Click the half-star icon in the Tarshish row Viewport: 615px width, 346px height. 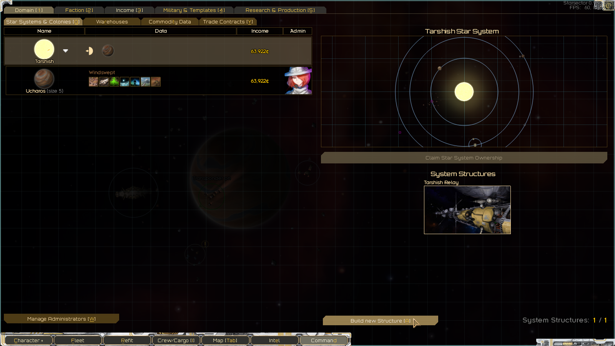90,51
